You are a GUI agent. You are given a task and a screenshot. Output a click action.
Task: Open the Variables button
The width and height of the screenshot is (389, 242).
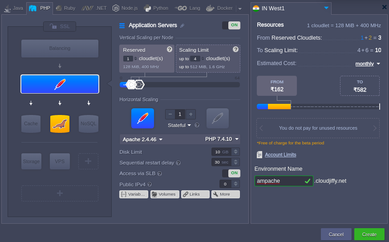134,194
